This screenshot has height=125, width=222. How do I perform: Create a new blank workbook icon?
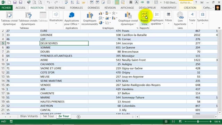[x=9, y=2]
